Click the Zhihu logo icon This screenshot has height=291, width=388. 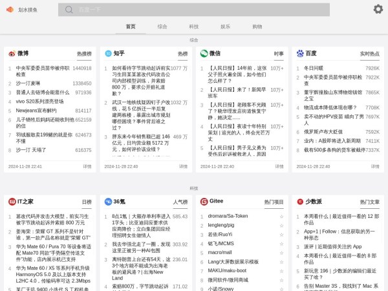[108, 54]
